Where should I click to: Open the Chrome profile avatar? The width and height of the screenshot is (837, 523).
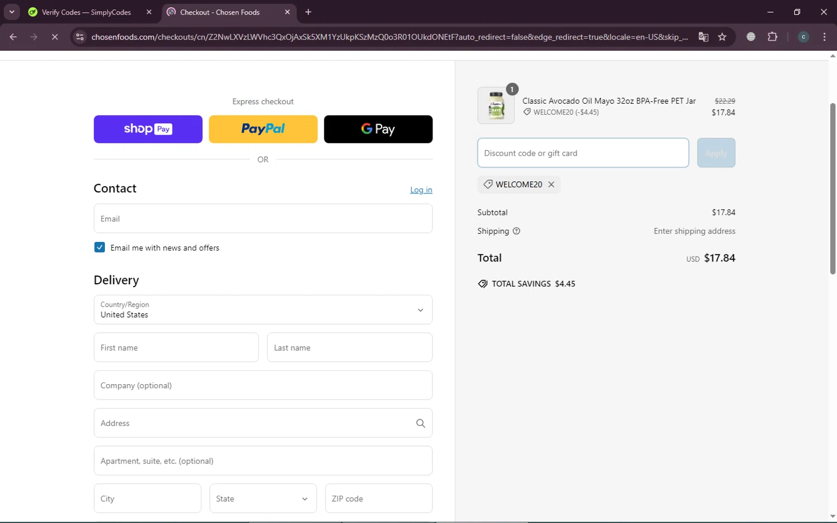point(804,37)
